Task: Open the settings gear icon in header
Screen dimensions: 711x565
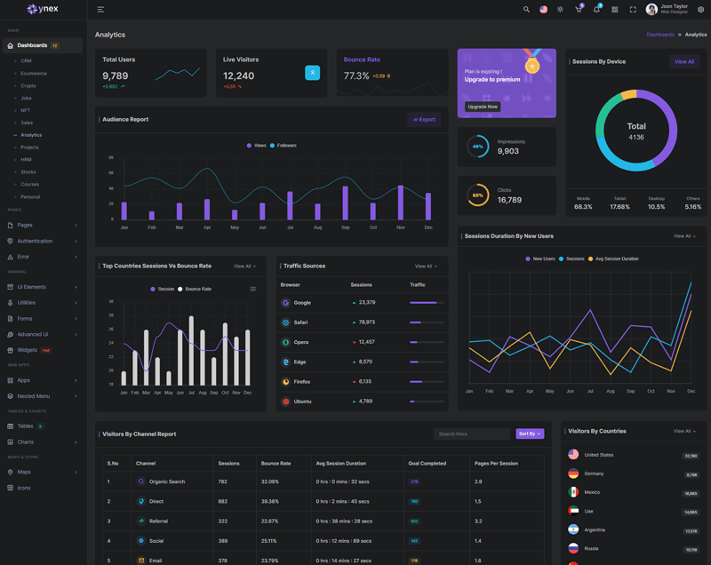Action: click(x=700, y=10)
